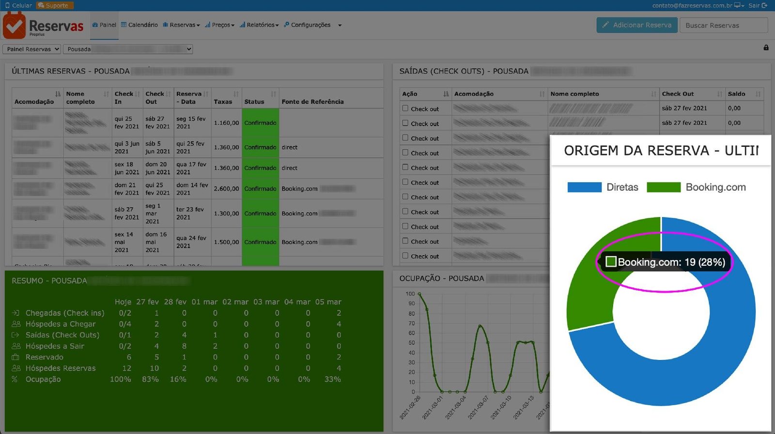The image size is (775, 434).
Task: Open the caret after Configurações
Action: (340, 26)
